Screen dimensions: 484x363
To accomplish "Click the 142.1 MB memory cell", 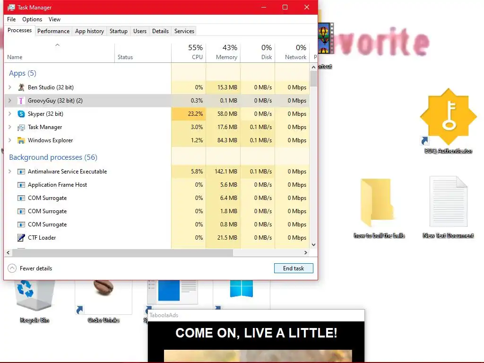I will coord(223,172).
